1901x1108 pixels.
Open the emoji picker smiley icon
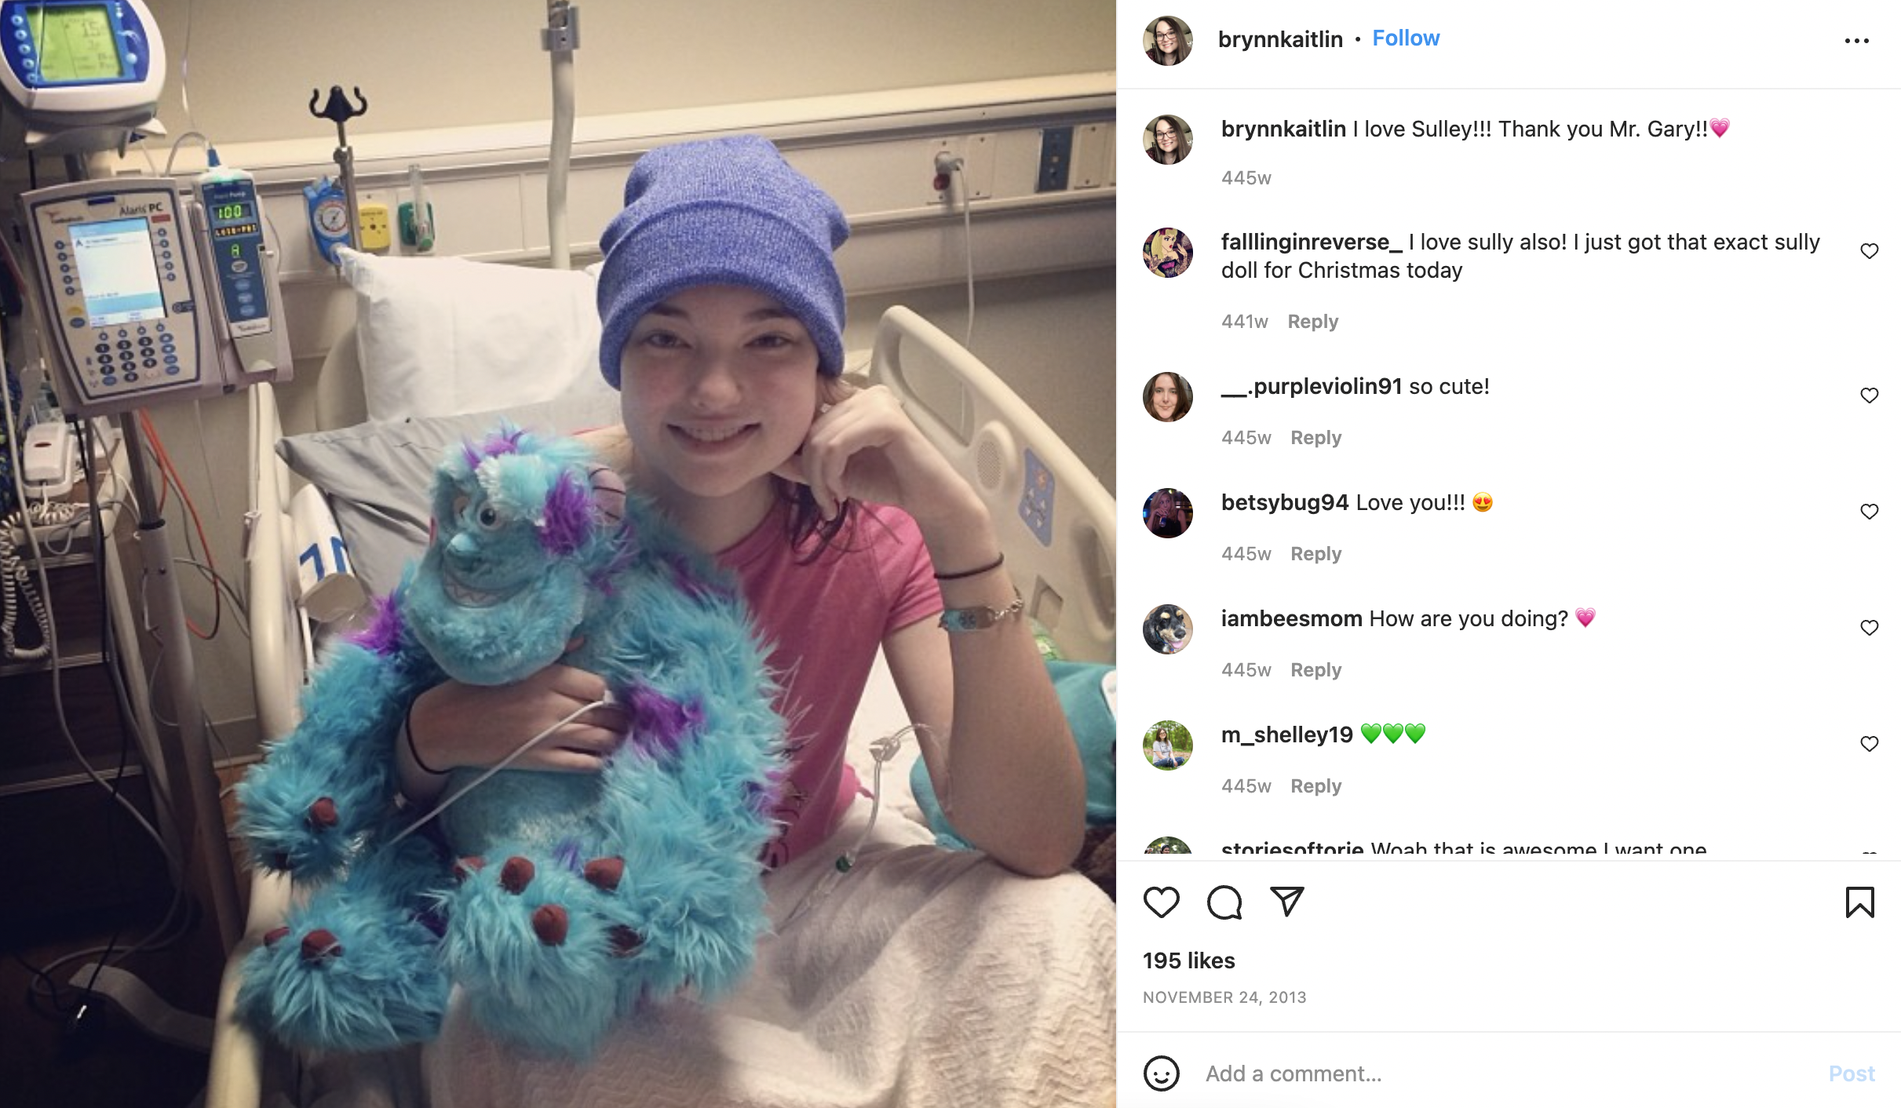coord(1162,1073)
